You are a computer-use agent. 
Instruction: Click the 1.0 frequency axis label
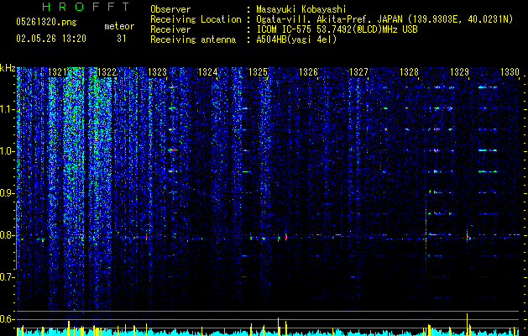7,151
